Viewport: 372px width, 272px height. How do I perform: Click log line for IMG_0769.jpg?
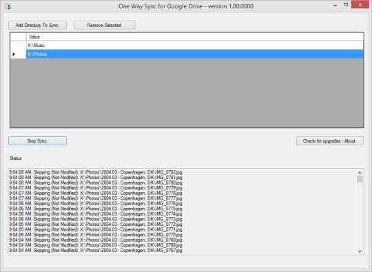(96, 240)
